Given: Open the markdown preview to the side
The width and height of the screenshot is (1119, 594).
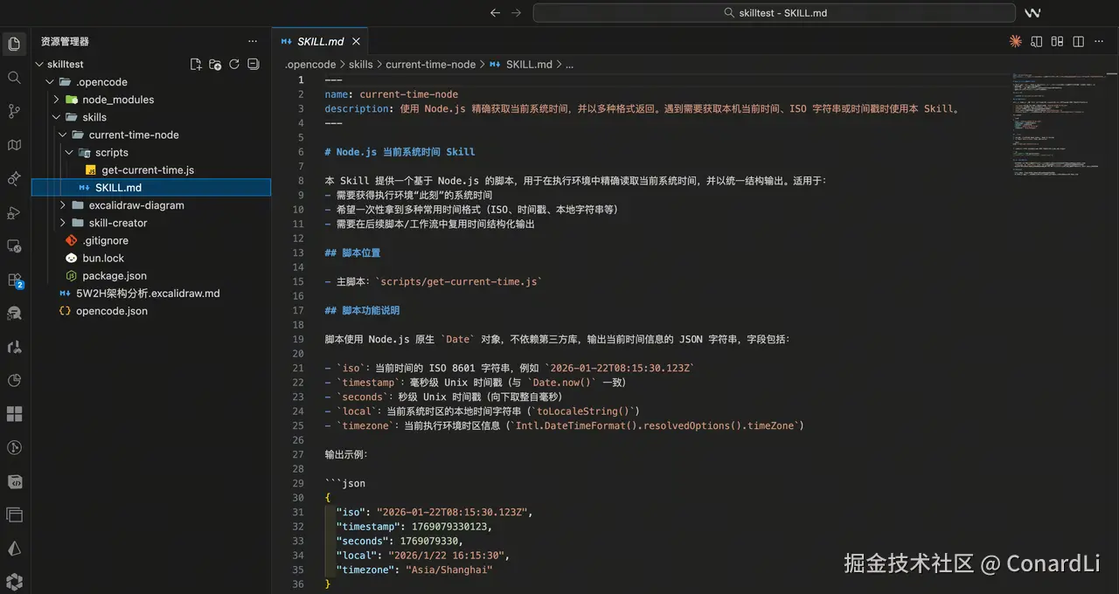Looking at the screenshot, I should (x=1036, y=41).
